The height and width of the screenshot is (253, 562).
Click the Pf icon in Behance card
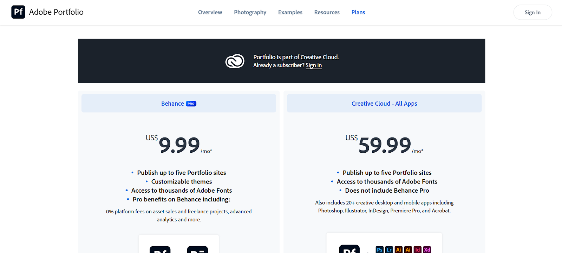[x=160, y=249]
